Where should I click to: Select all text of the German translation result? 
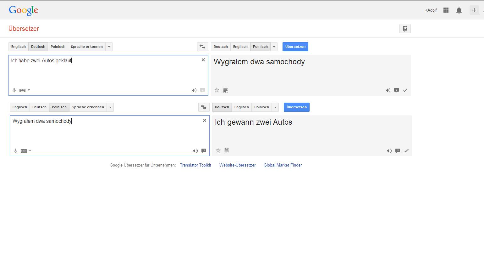pos(226,151)
